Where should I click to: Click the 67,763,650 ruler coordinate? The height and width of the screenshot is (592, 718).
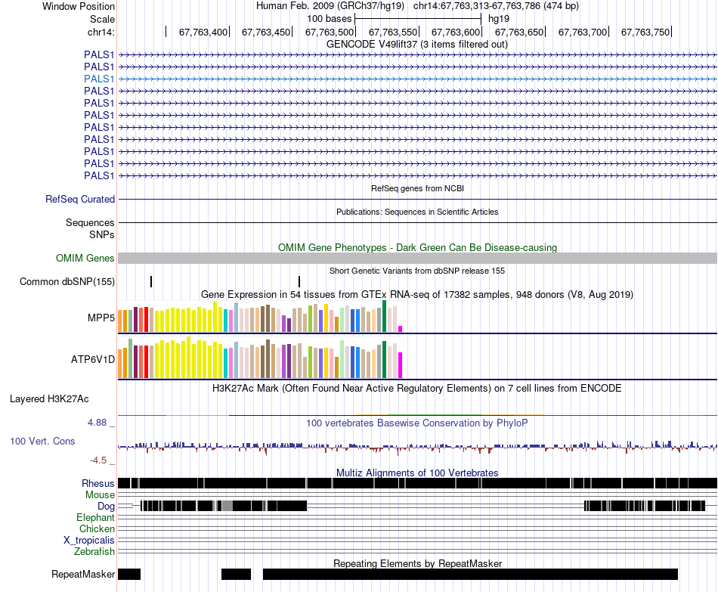[519, 32]
